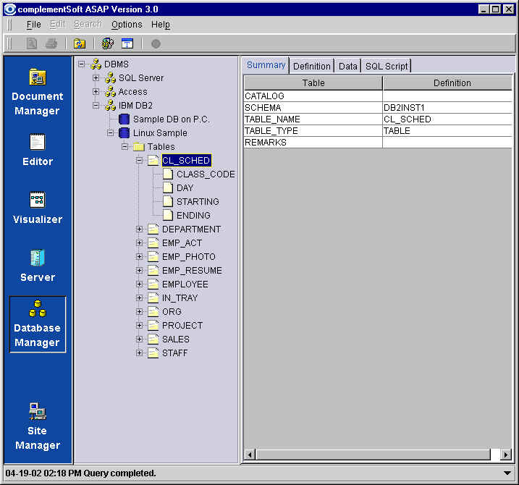The width and height of the screenshot is (519, 485).
Task: Click the Definition column header
Action: 447,83
